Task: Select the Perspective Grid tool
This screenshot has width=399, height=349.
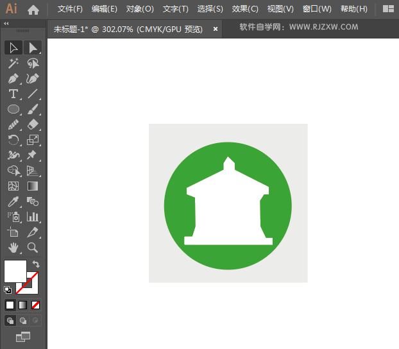Action: click(33, 171)
